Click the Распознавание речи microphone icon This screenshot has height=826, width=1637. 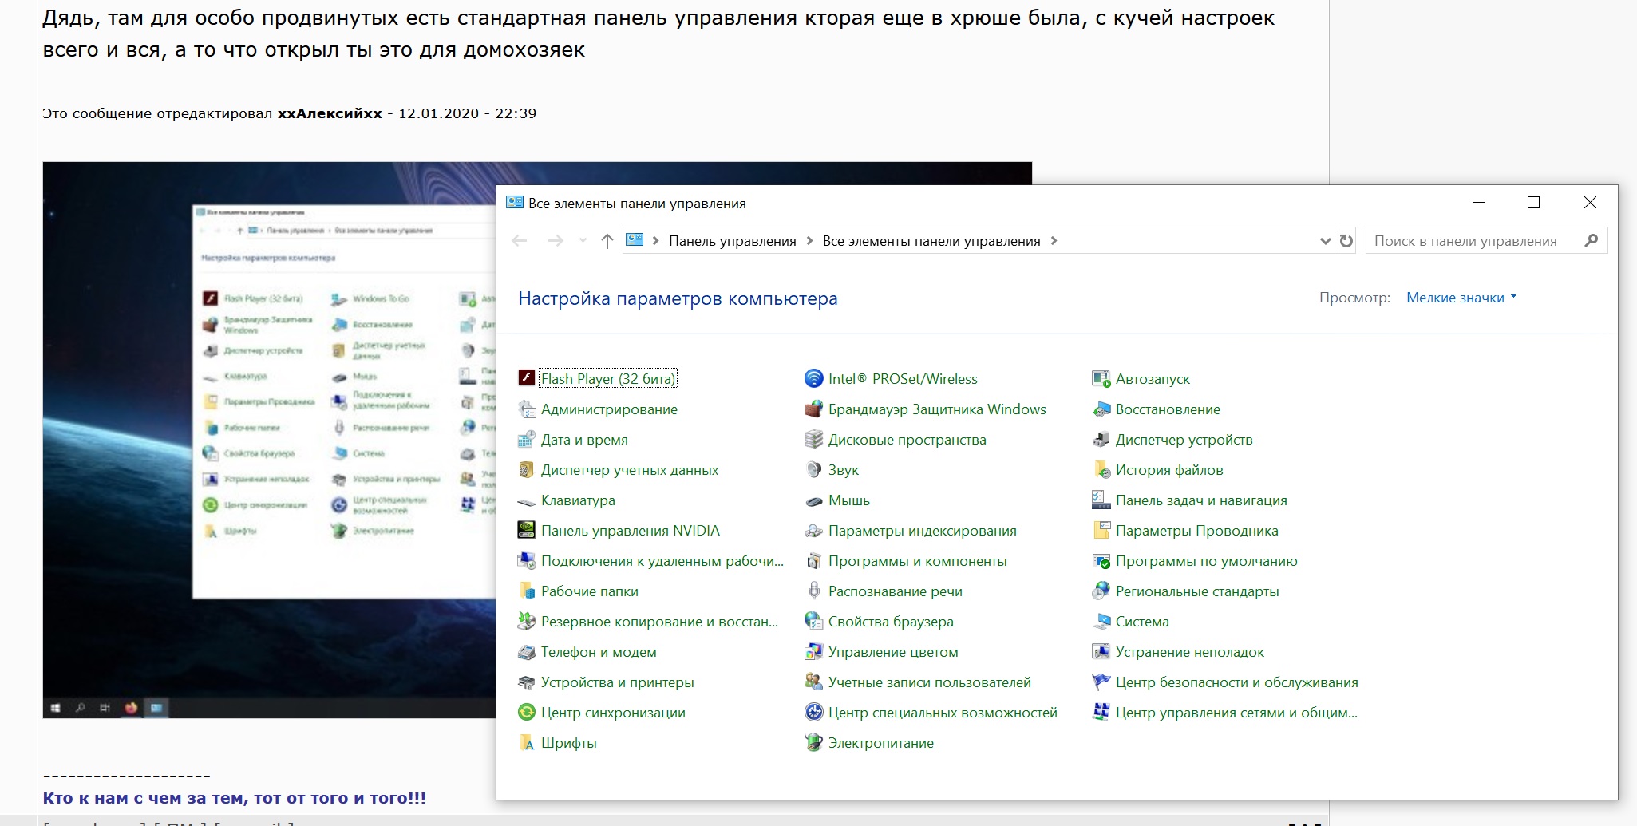point(813,591)
